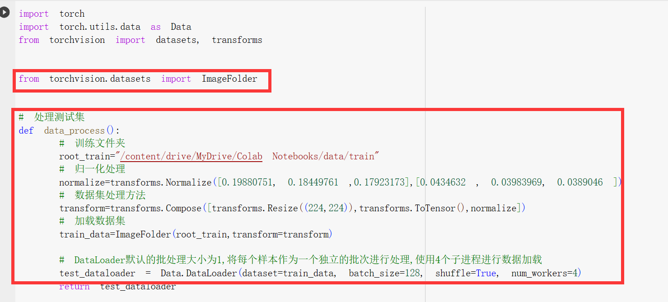This screenshot has width=668, height=302.
Task: Open the underlined /content/drive/MyDrive/Colab path link
Action: (192, 156)
